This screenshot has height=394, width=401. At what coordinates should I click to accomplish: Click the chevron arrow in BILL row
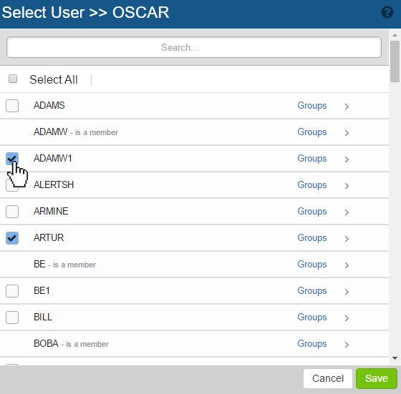coord(347,318)
